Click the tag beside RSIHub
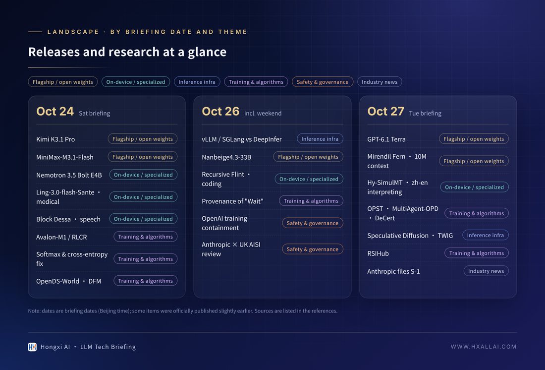545x370 pixels. click(477, 253)
